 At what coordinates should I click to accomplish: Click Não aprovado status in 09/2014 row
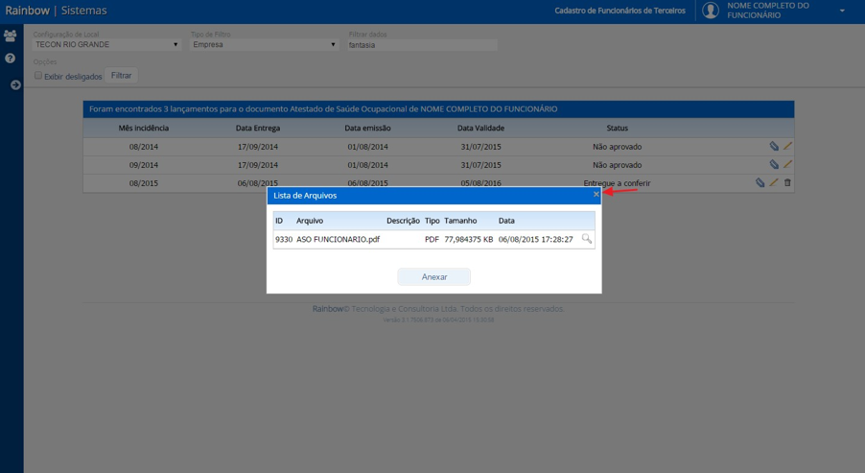pos(617,165)
